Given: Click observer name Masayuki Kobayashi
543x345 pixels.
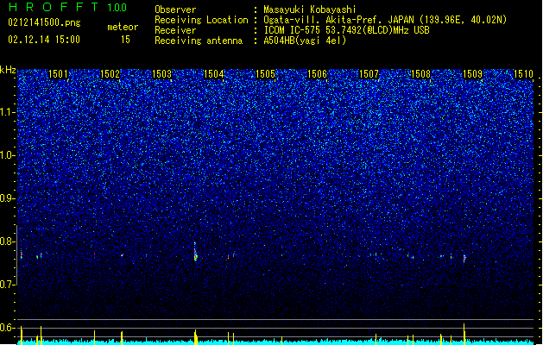Looking at the screenshot, I should [310, 9].
